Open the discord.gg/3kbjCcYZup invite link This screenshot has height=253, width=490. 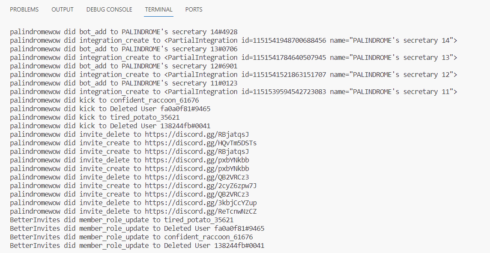200,203
